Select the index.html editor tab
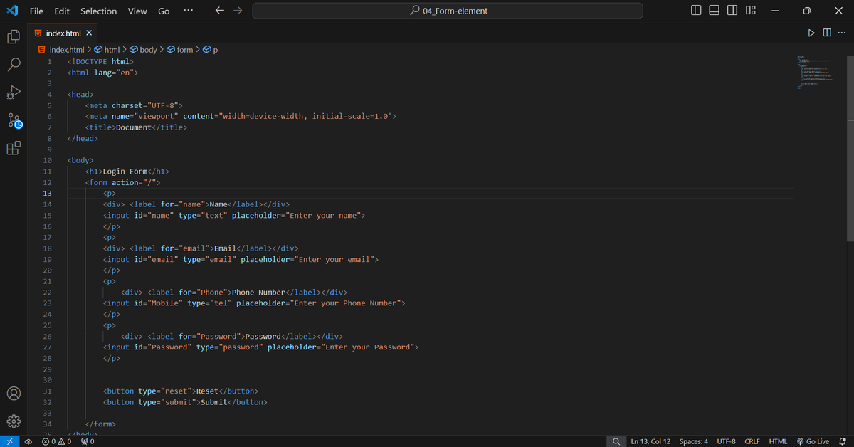The width and height of the screenshot is (854, 447). pyautogui.click(x=64, y=33)
